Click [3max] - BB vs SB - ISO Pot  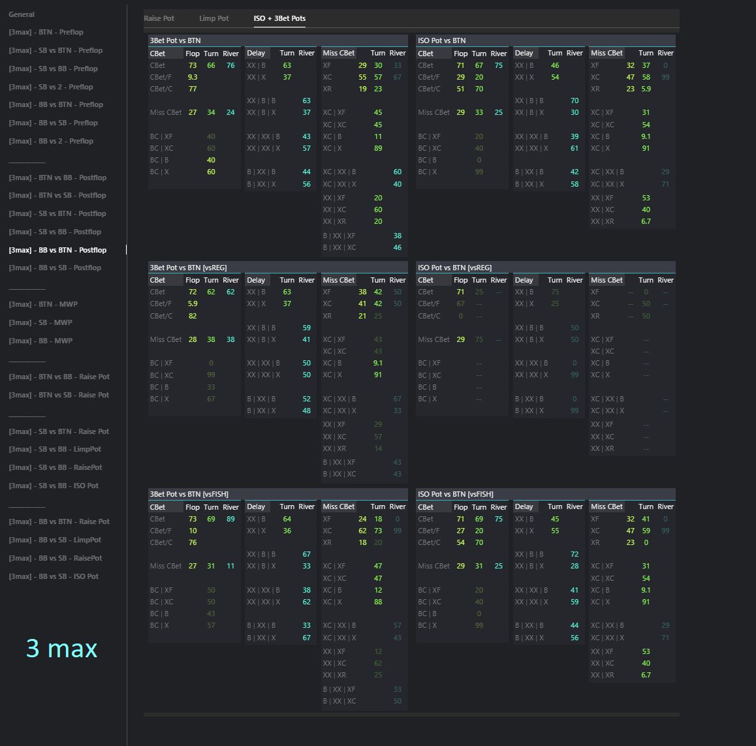pos(54,576)
